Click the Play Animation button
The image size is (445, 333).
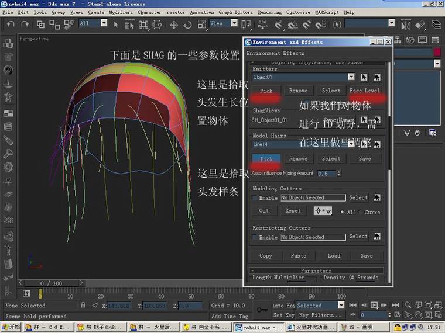pos(374,305)
